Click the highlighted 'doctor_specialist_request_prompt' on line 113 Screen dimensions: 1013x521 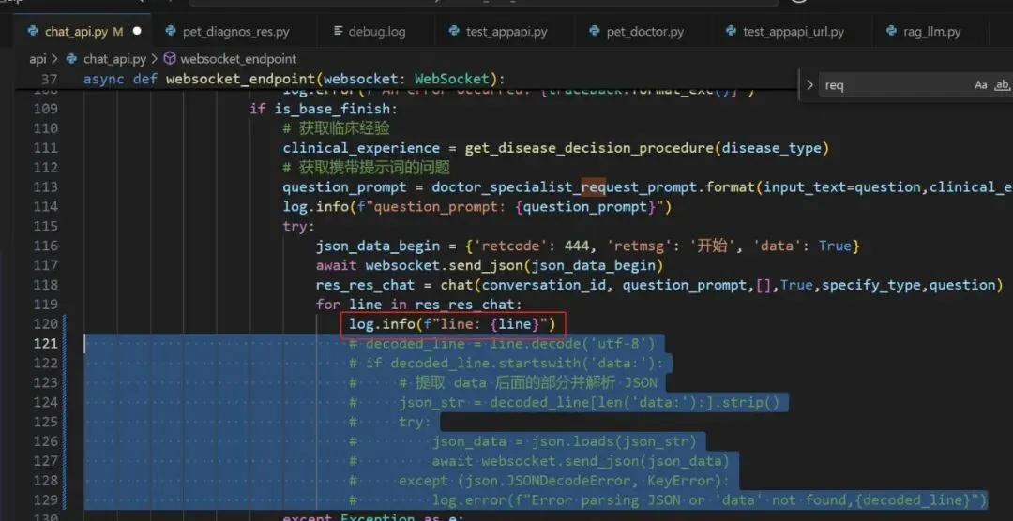564,187
